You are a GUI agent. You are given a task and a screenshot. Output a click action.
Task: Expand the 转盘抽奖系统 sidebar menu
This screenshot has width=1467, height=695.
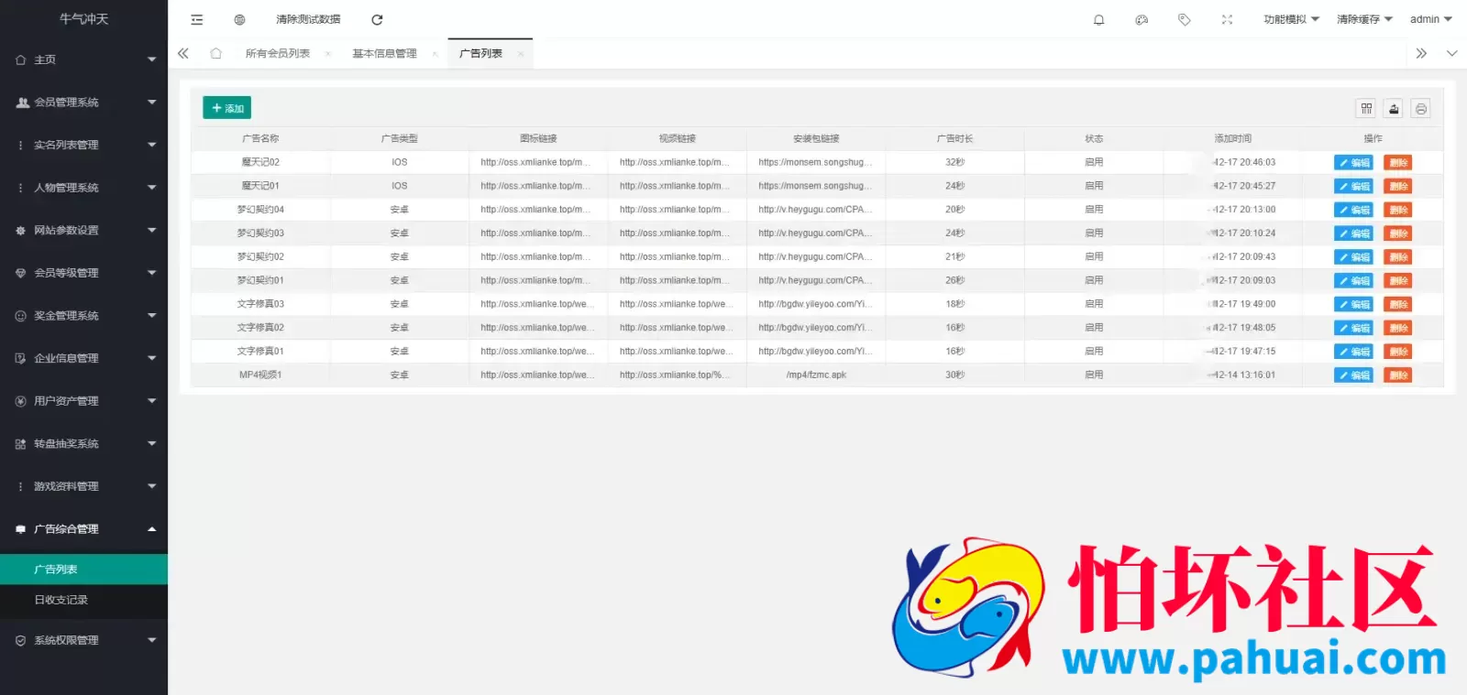click(83, 443)
